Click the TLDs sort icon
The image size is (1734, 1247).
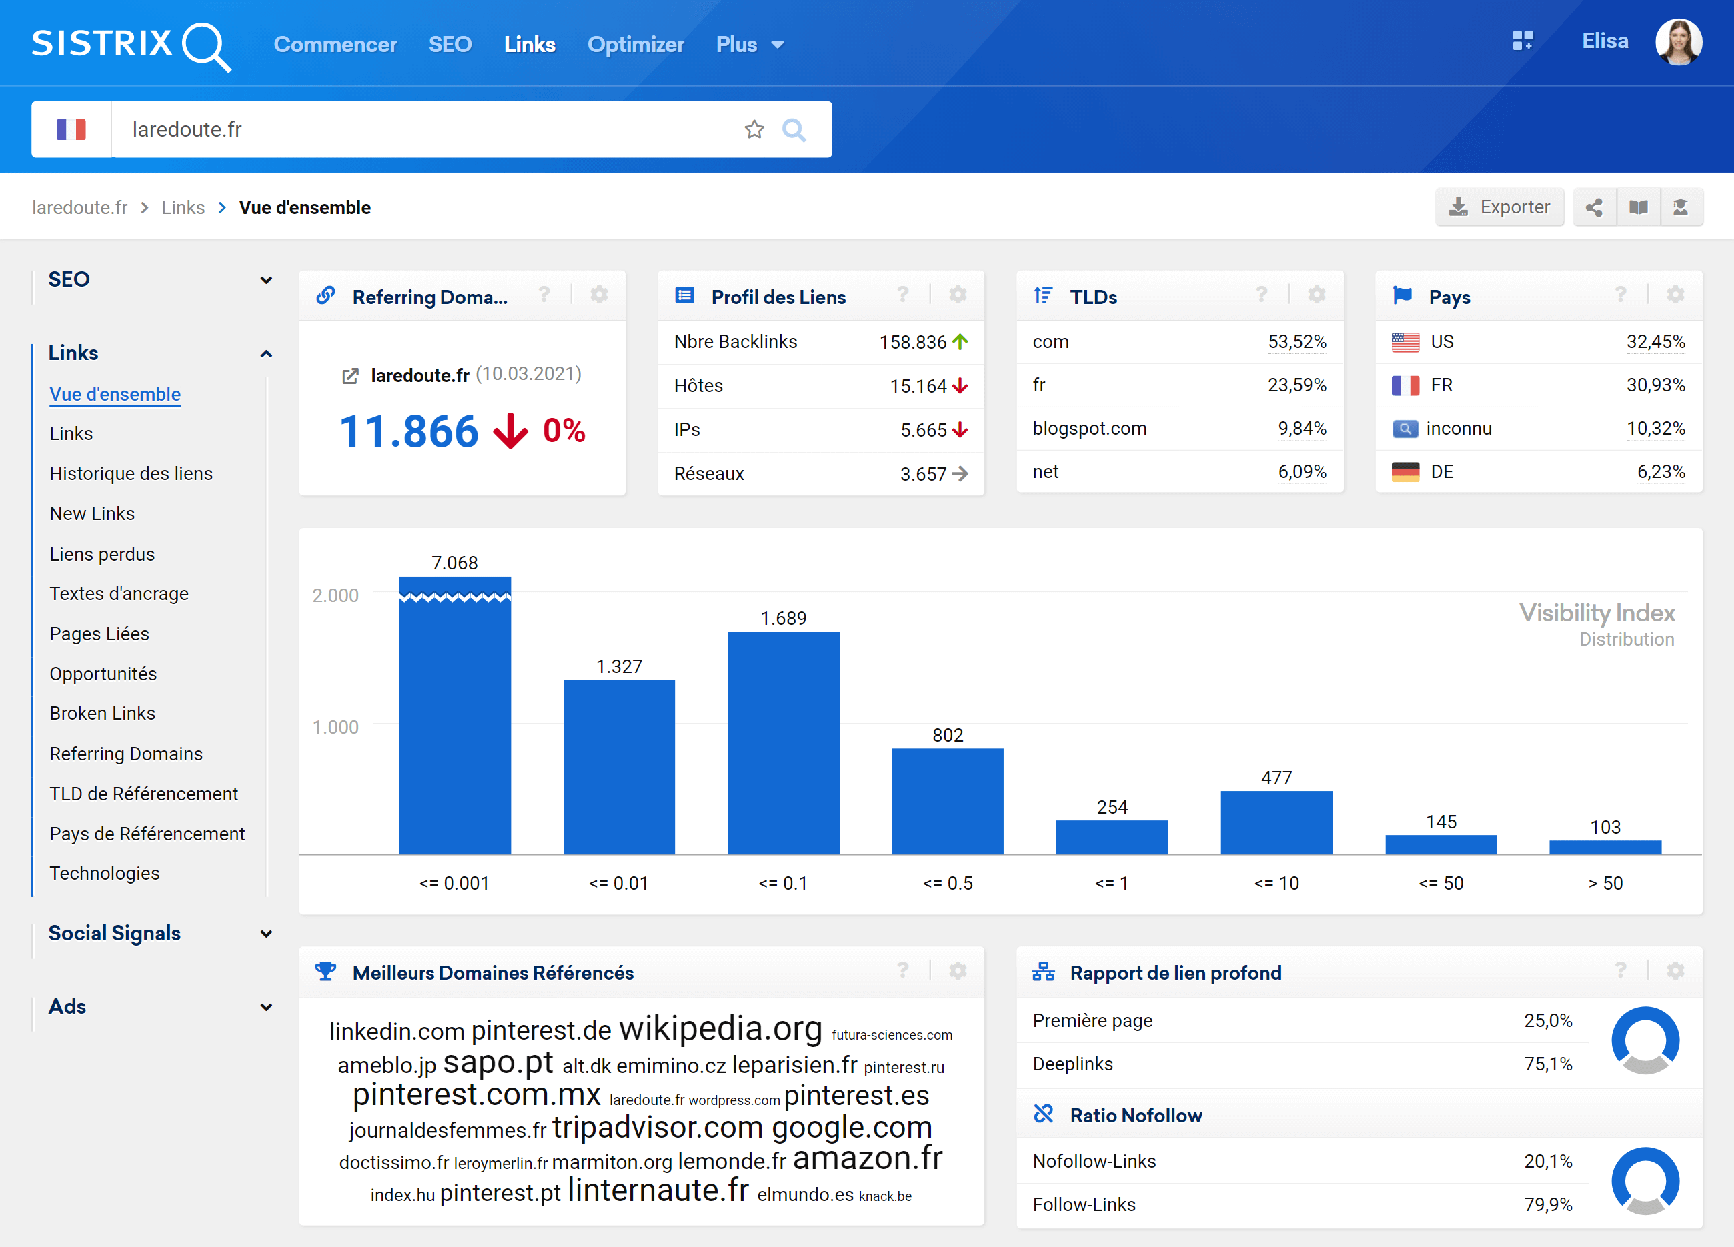coord(1043,295)
